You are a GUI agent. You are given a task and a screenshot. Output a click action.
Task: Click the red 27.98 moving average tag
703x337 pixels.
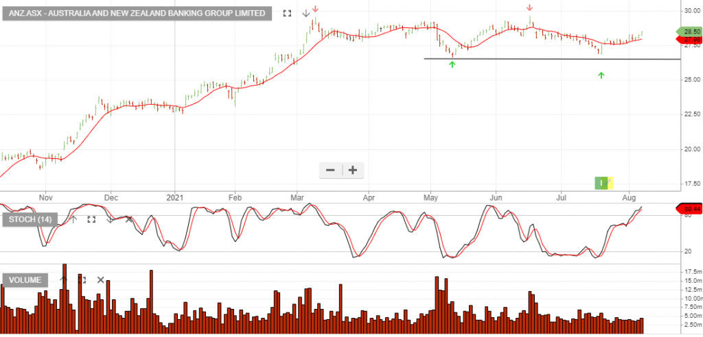click(691, 39)
